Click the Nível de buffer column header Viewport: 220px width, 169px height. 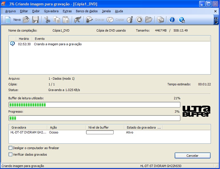(x=105, y=127)
